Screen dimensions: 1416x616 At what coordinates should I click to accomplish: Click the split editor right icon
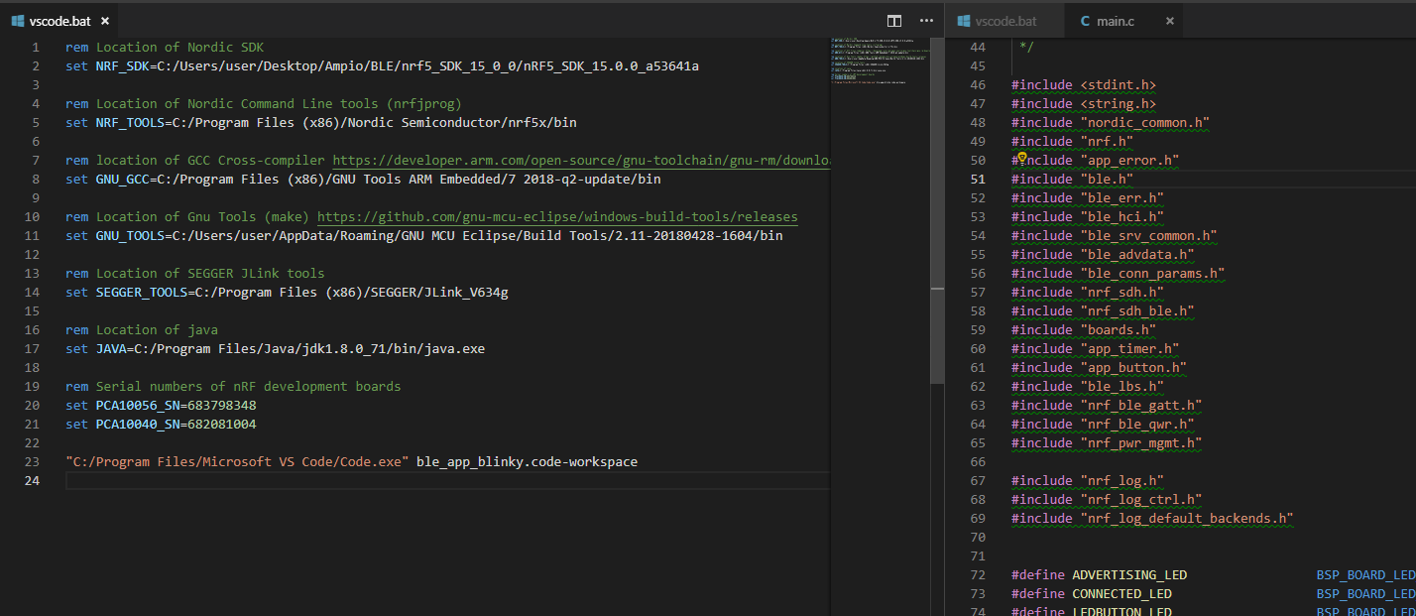(x=894, y=20)
